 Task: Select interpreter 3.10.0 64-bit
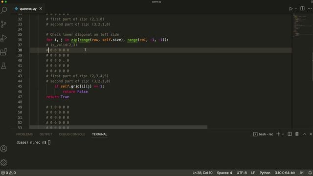coord(285,173)
